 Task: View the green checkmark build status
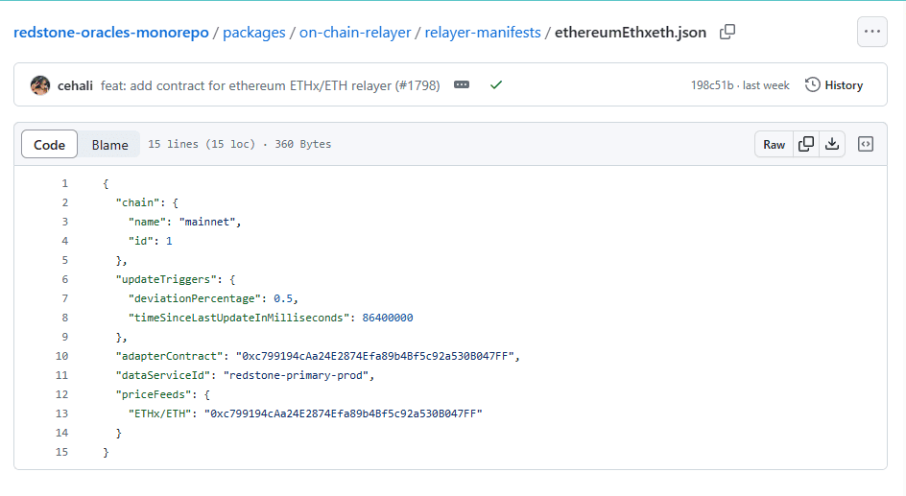click(x=496, y=85)
